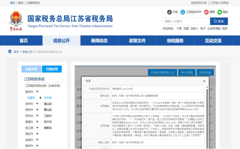Switch to the 行政处罚 tab
Image resolution: width=240 pixels, height=149 pixels.
click(x=52, y=69)
